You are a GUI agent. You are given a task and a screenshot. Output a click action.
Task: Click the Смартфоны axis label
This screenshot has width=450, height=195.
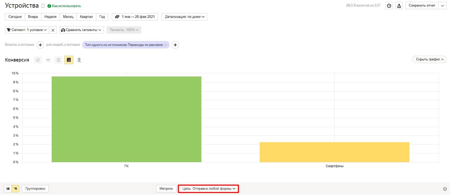coord(335,166)
